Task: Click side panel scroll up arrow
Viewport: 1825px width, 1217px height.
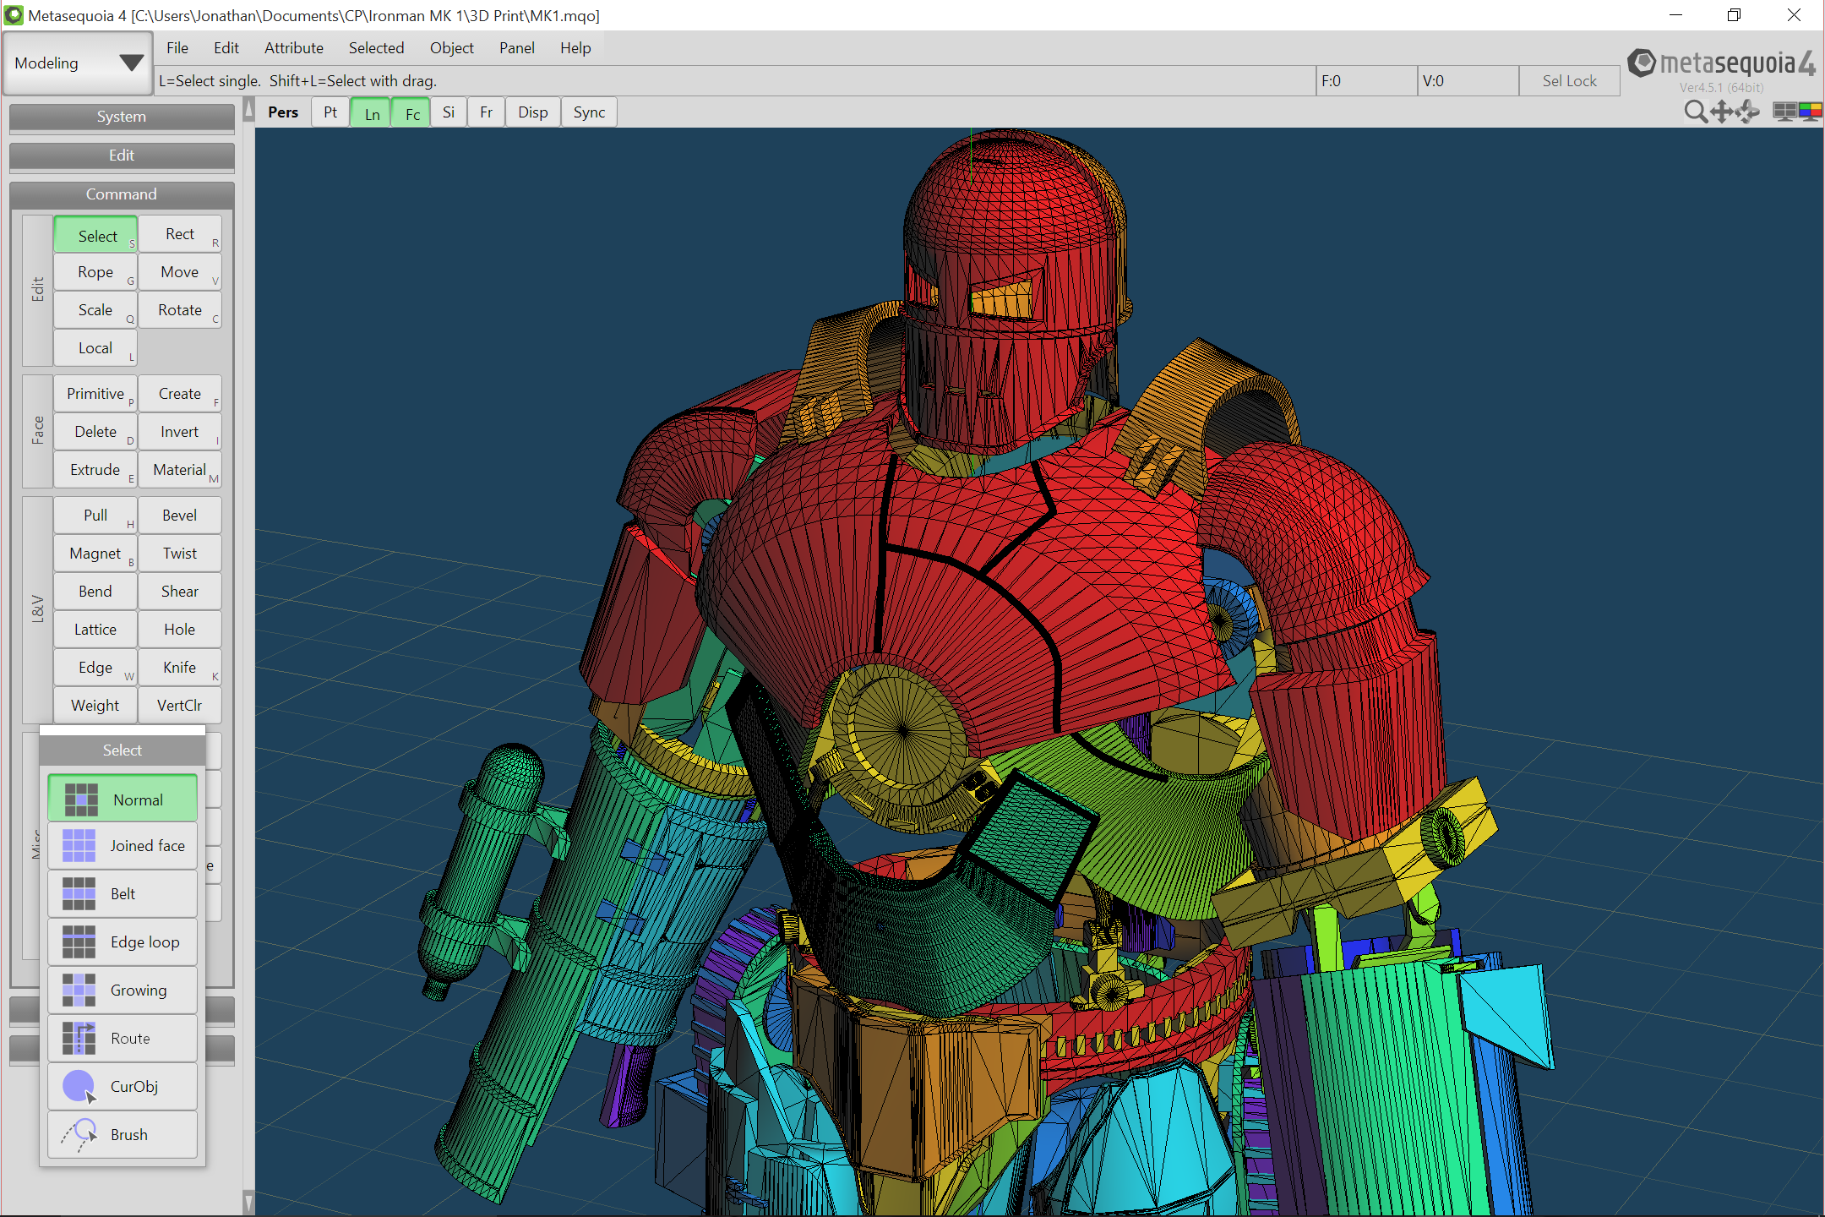Action: pyautogui.click(x=248, y=109)
